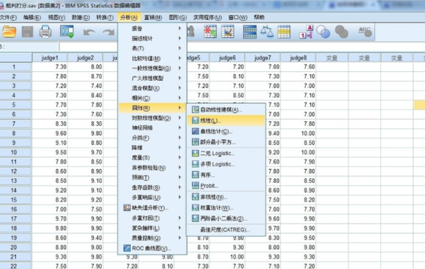Click the Redo arrow icon
This screenshot has width=425, height=269.
pyautogui.click(x=108, y=32)
